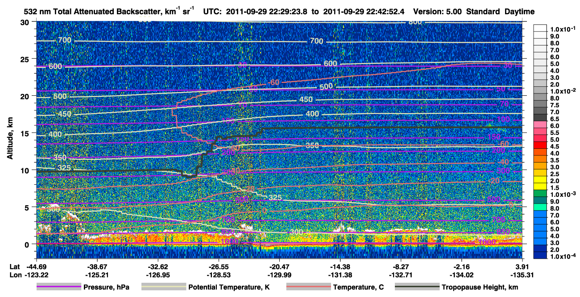The image size is (580, 297).
Task: Click the orange line sample for Temperature legend
Action: pos(308,287)
